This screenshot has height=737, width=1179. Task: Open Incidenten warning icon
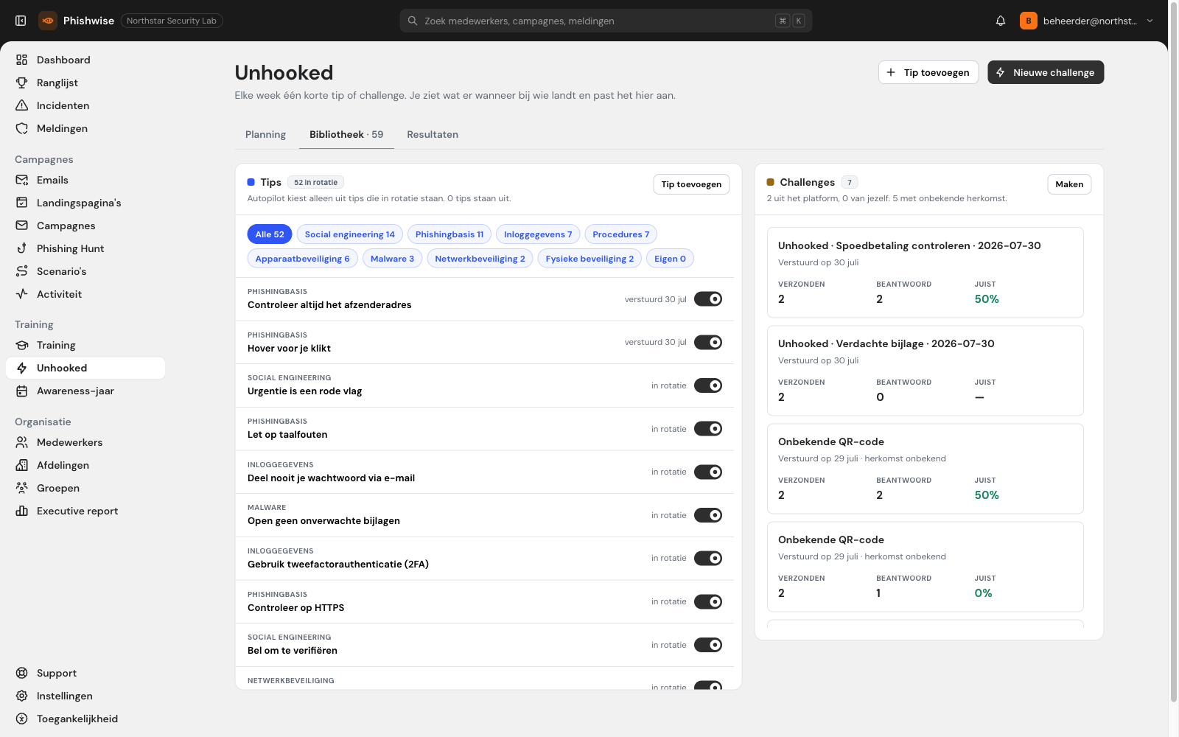point(22,105)
